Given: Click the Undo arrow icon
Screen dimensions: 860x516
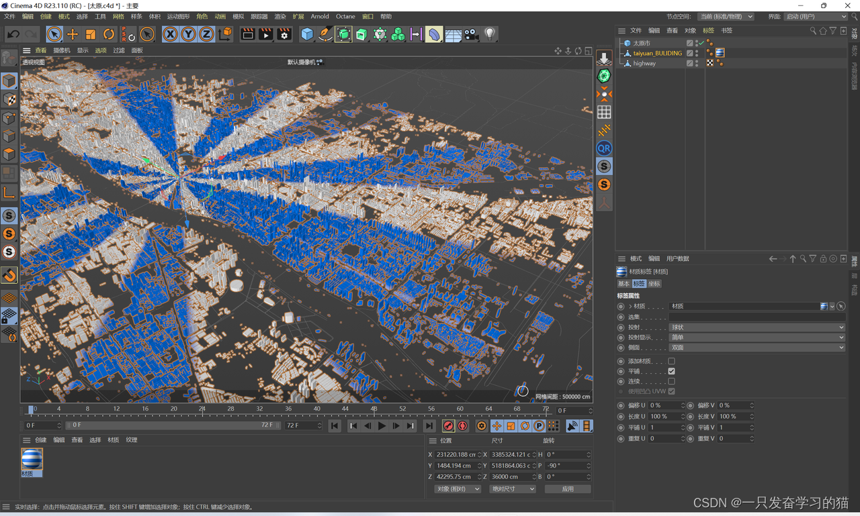Looking at the screenshot, I should (x=13, y=34).
